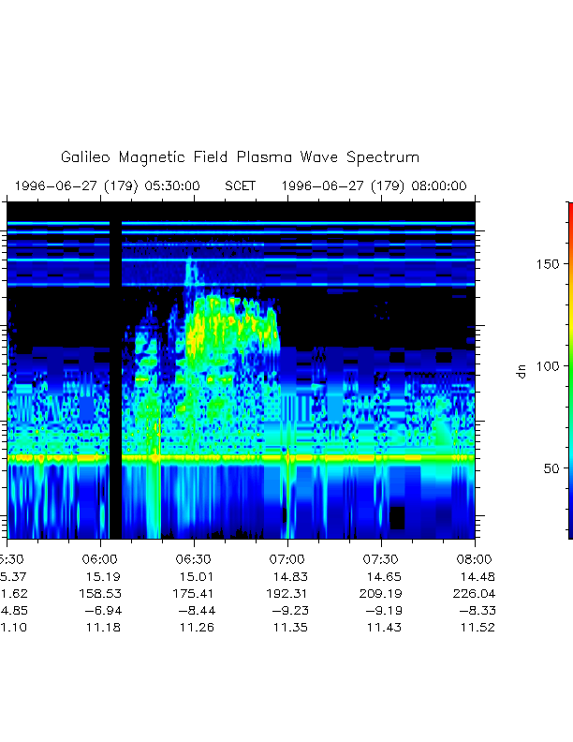Viewport: 573px width, 742px height.
Task: Click the value '14.65' under 07:30
Action: tap(384, 577)
